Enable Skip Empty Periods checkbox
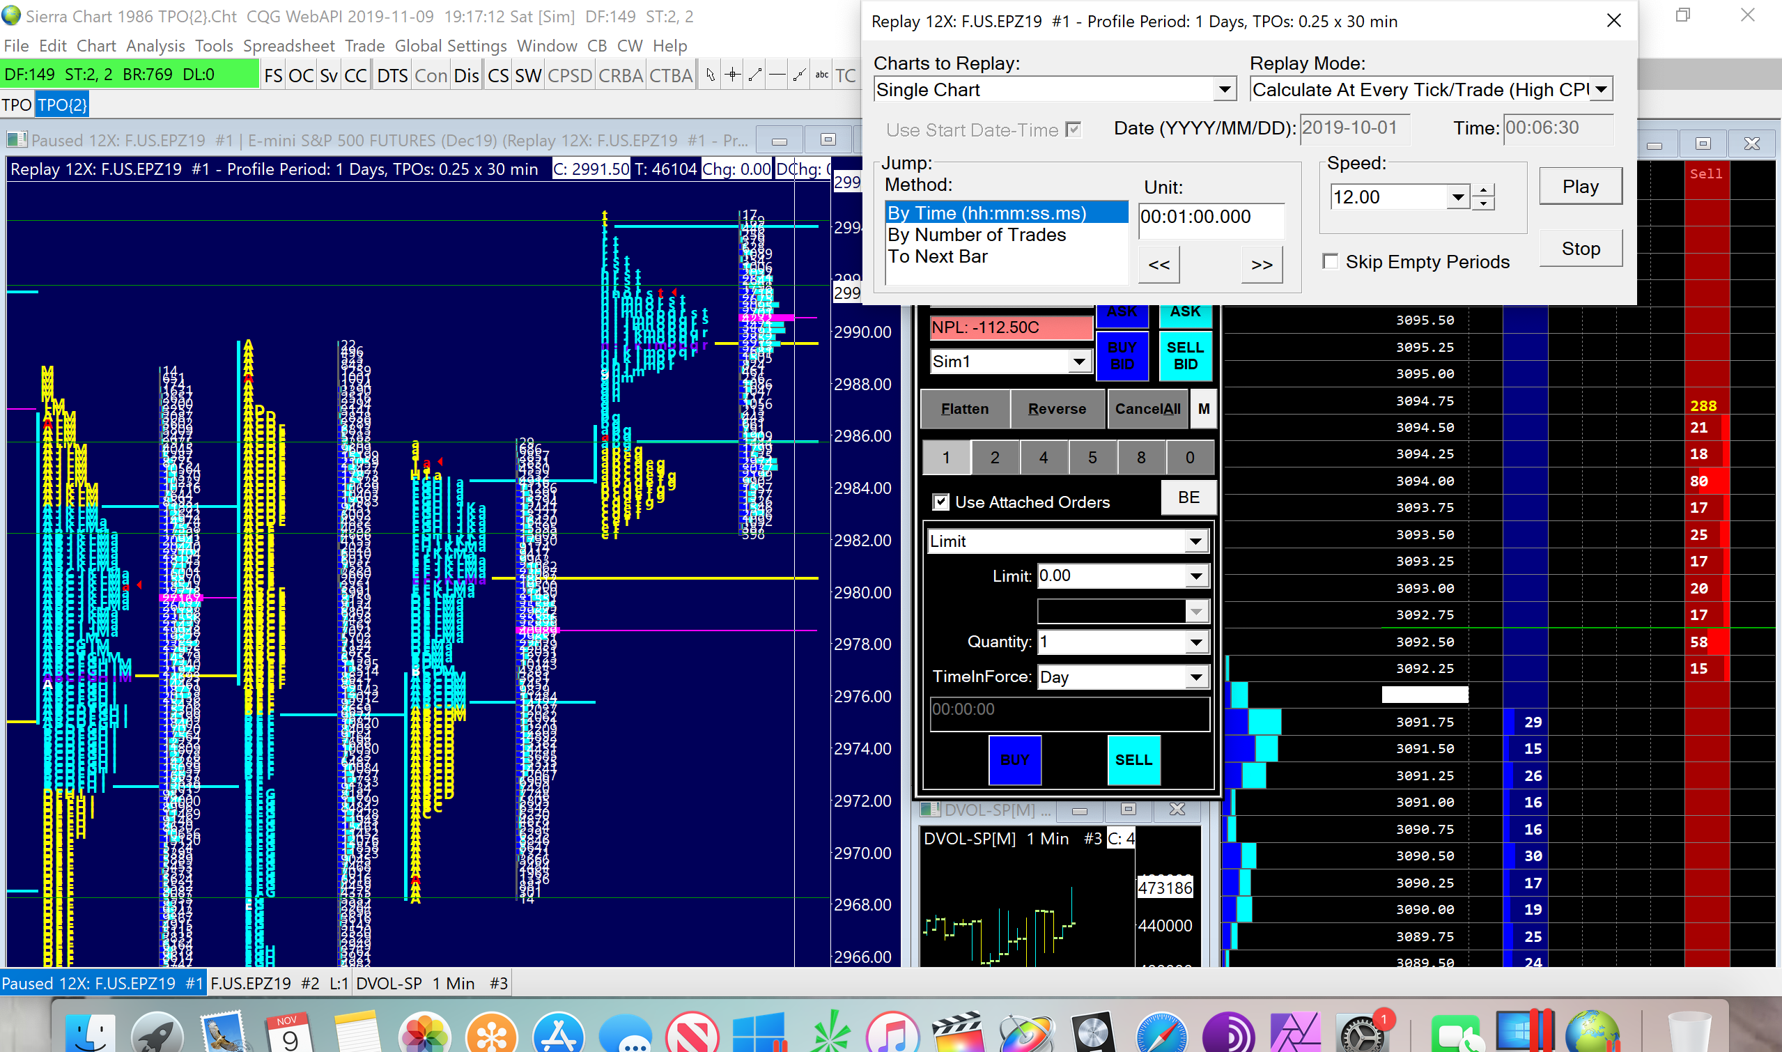 [x=1331, y=261]
